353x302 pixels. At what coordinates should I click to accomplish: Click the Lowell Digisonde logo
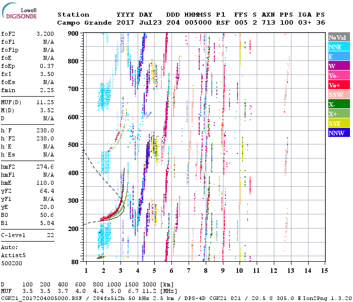tap(20, 11)
